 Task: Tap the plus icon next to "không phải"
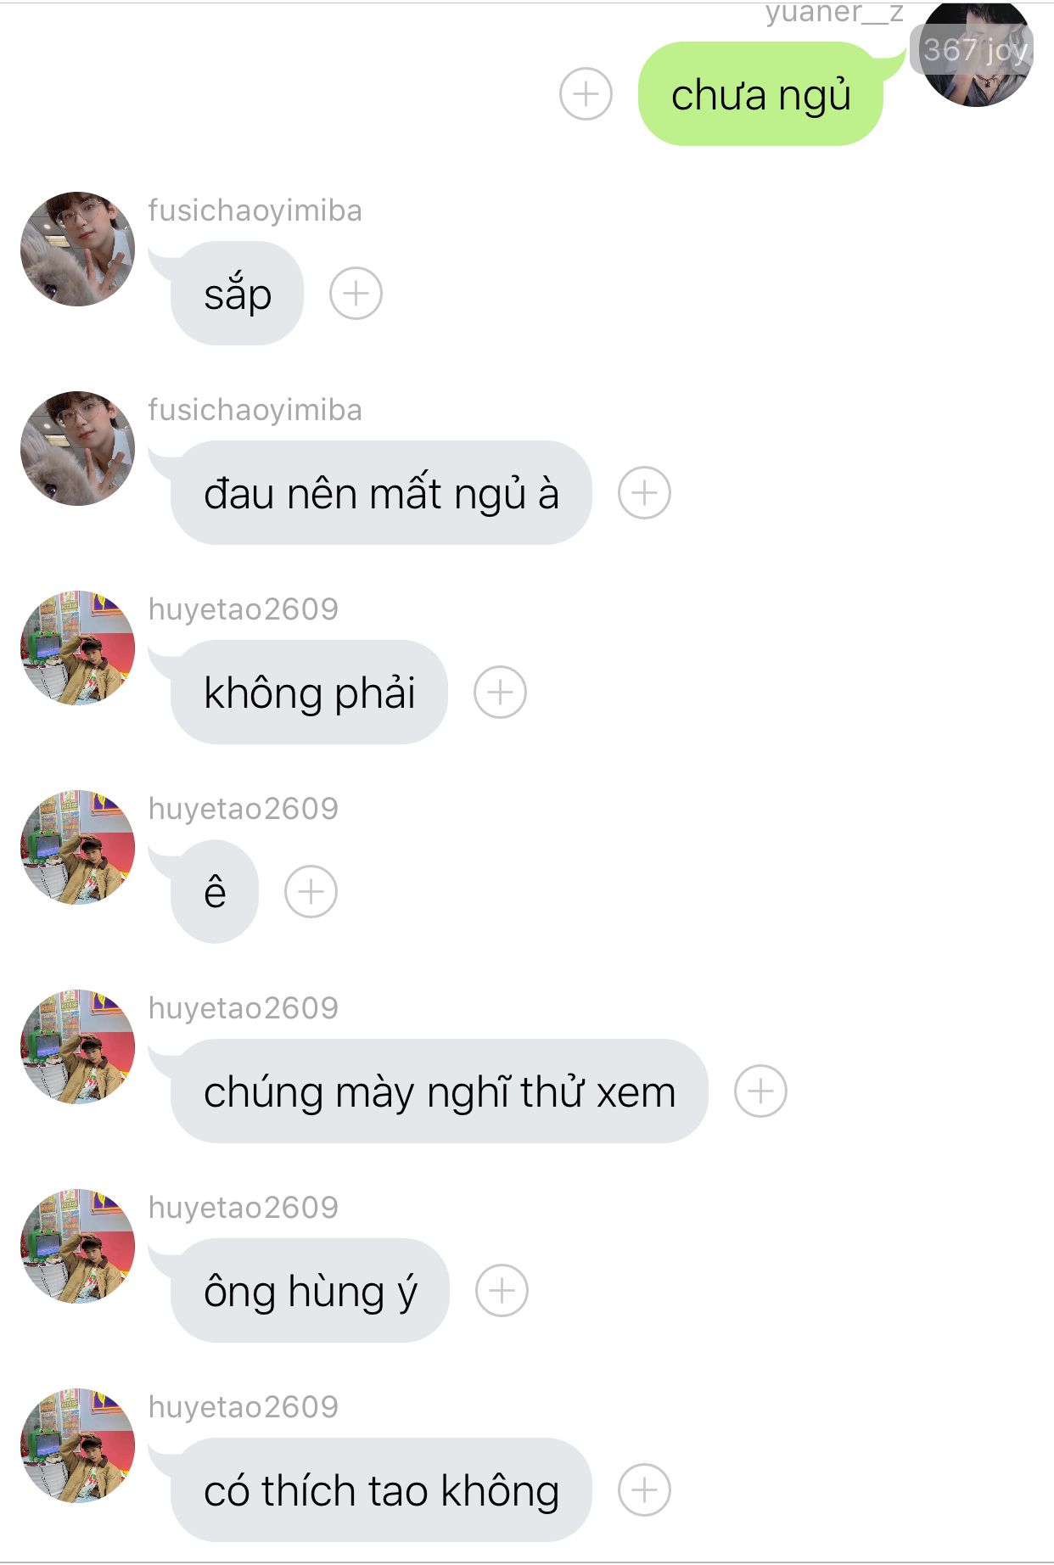(500, 693)
